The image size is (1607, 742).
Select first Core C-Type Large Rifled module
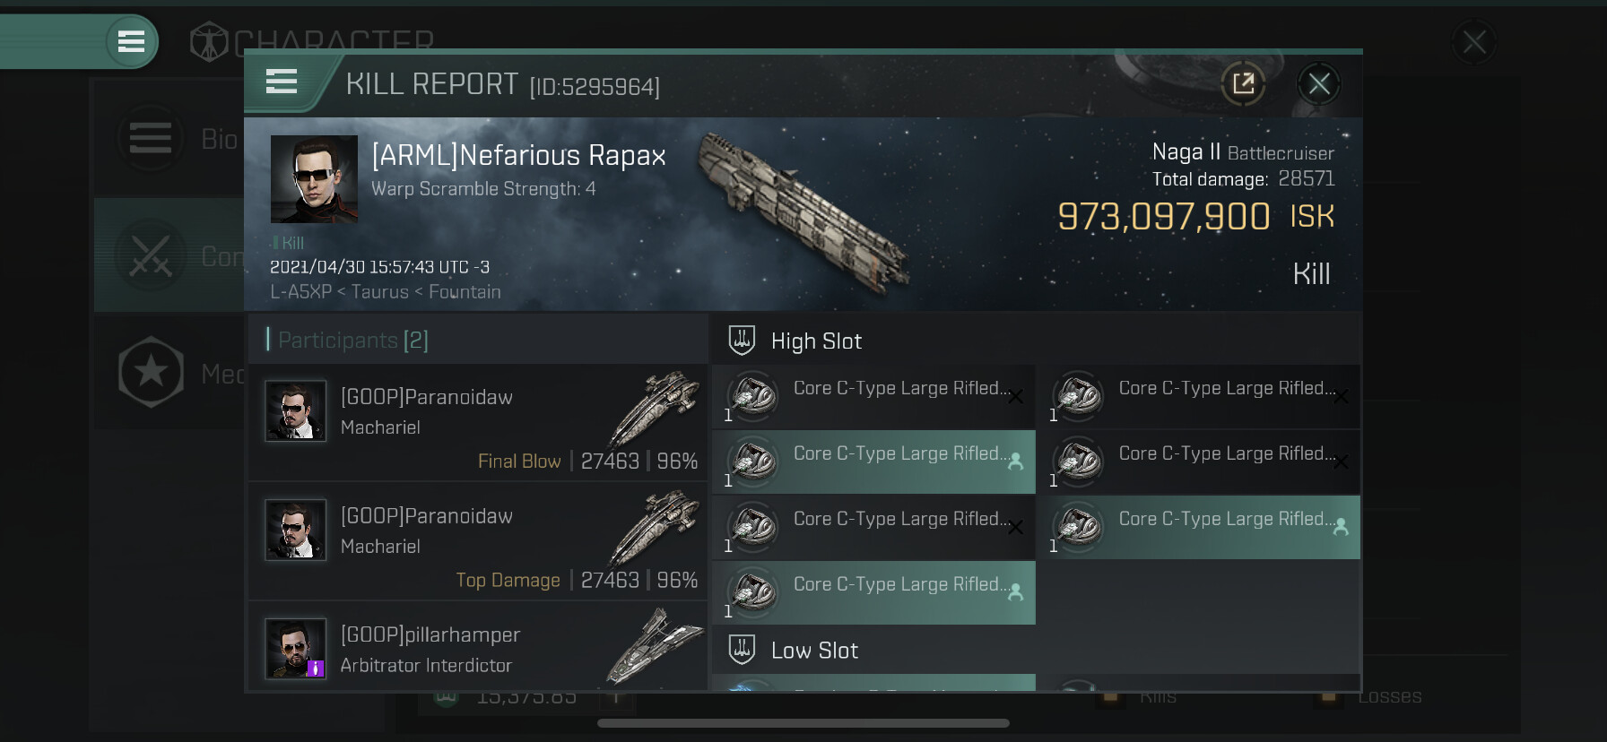click(873, 397)
